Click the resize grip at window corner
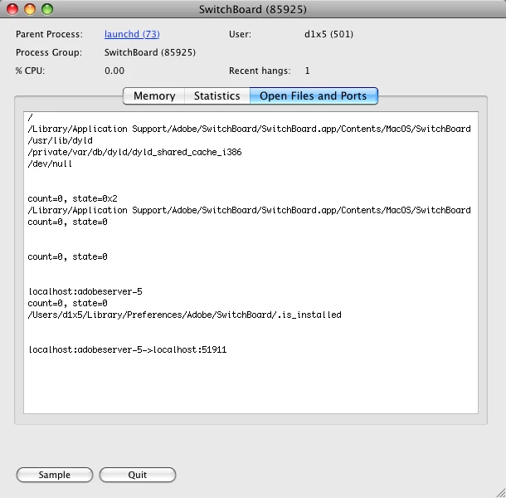Viewport: 506px width, 498px height. pyautogui.click(x=500, y=493)
